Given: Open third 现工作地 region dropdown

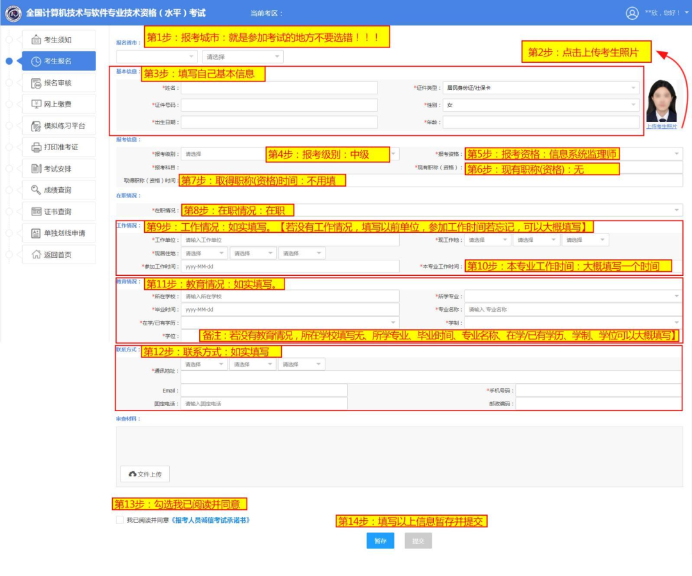Looking at the screenshot, I should (585, 240).
